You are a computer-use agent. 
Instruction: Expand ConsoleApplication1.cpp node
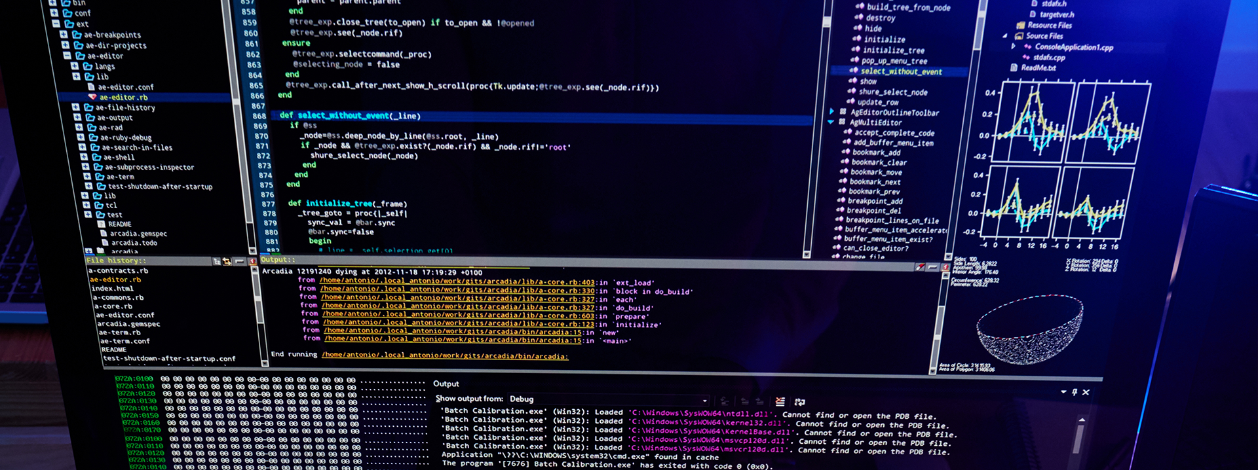click(x=1013, y=46)
